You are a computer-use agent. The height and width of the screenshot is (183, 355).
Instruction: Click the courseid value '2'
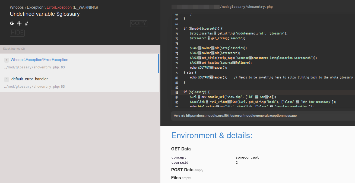237,163
